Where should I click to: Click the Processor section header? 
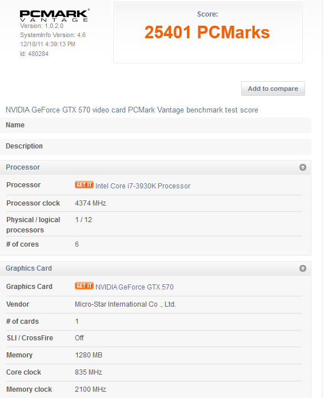point(155,167)
